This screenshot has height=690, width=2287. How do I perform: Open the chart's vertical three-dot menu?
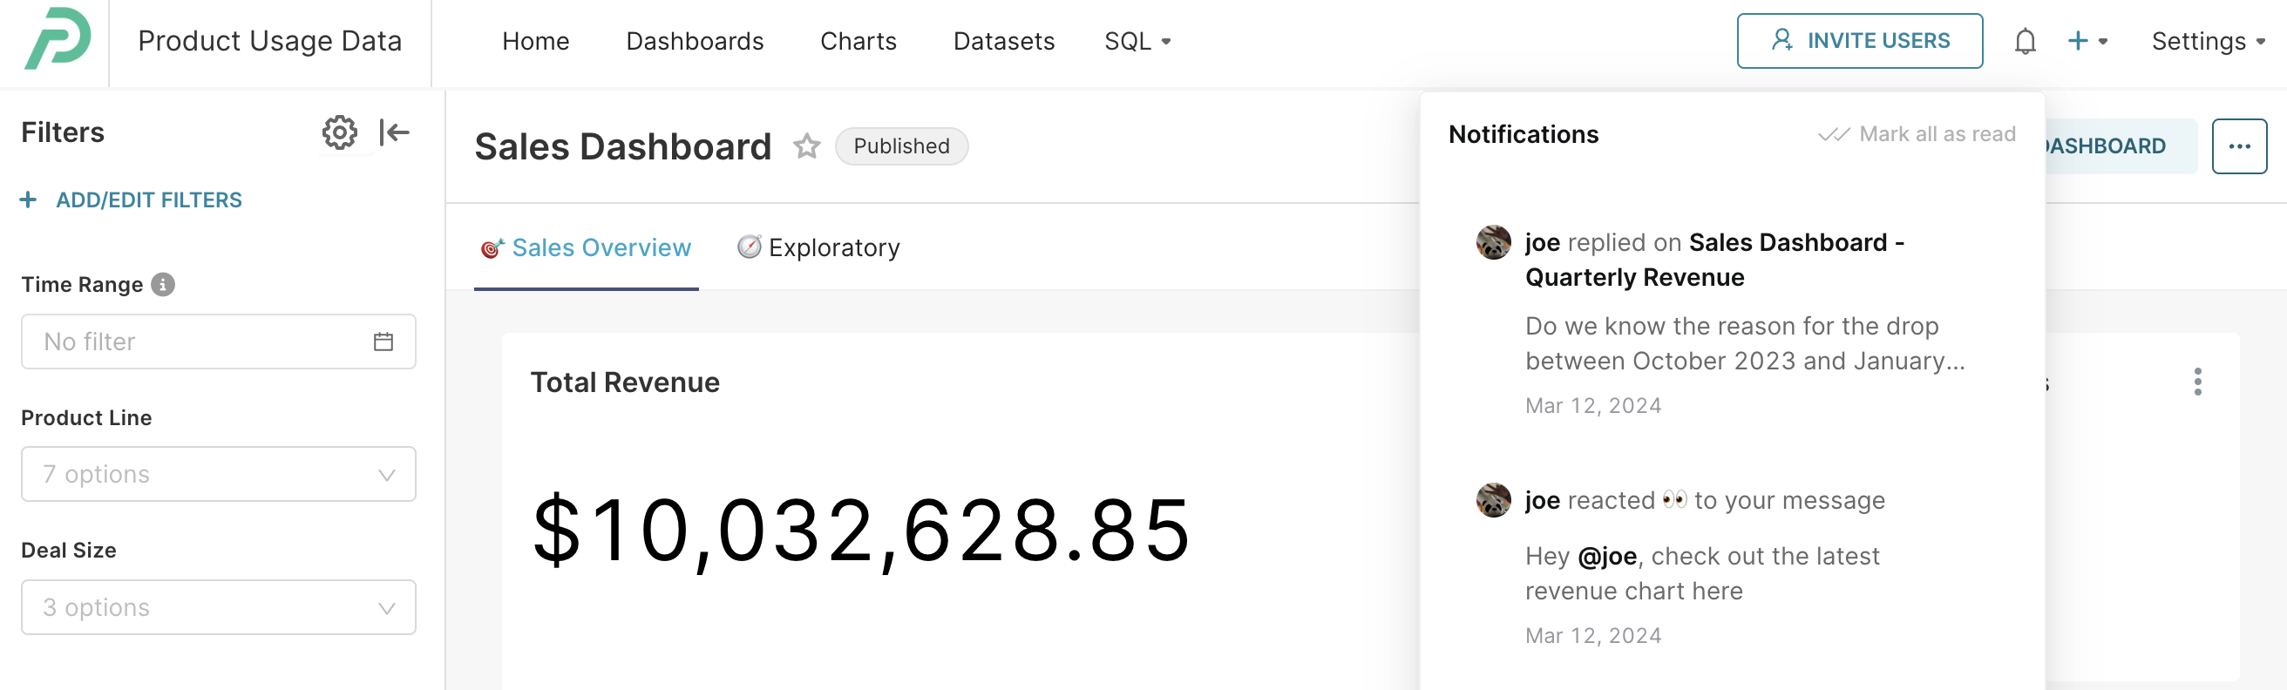(2197, 382)
